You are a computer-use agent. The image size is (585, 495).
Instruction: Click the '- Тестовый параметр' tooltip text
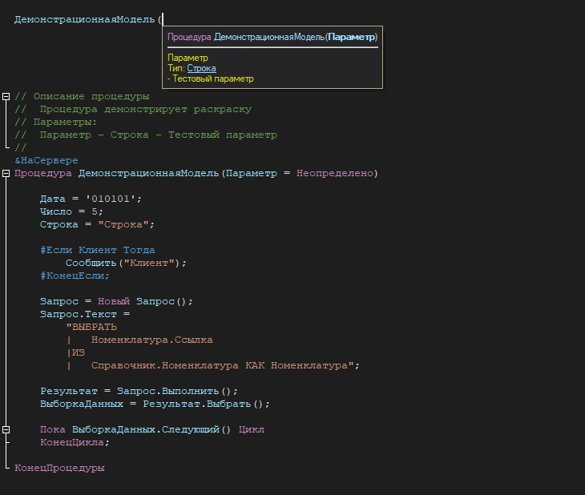(211, 78)
